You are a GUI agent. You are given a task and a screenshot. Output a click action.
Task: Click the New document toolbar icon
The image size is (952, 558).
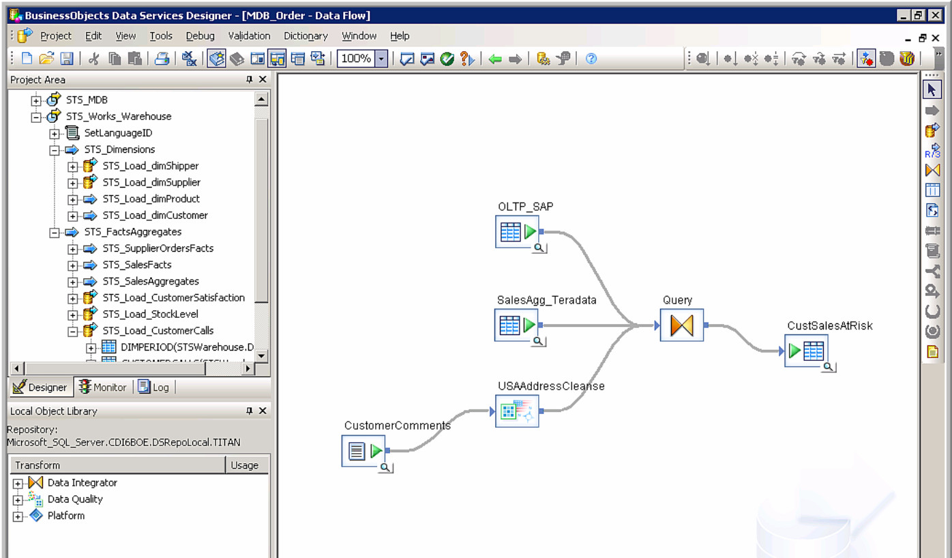point(27,59)
